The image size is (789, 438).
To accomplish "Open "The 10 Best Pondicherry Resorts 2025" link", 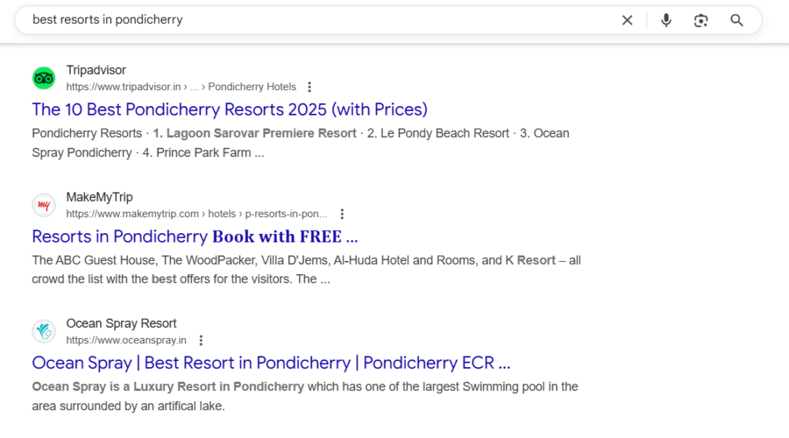I will (x=230, y=109).
